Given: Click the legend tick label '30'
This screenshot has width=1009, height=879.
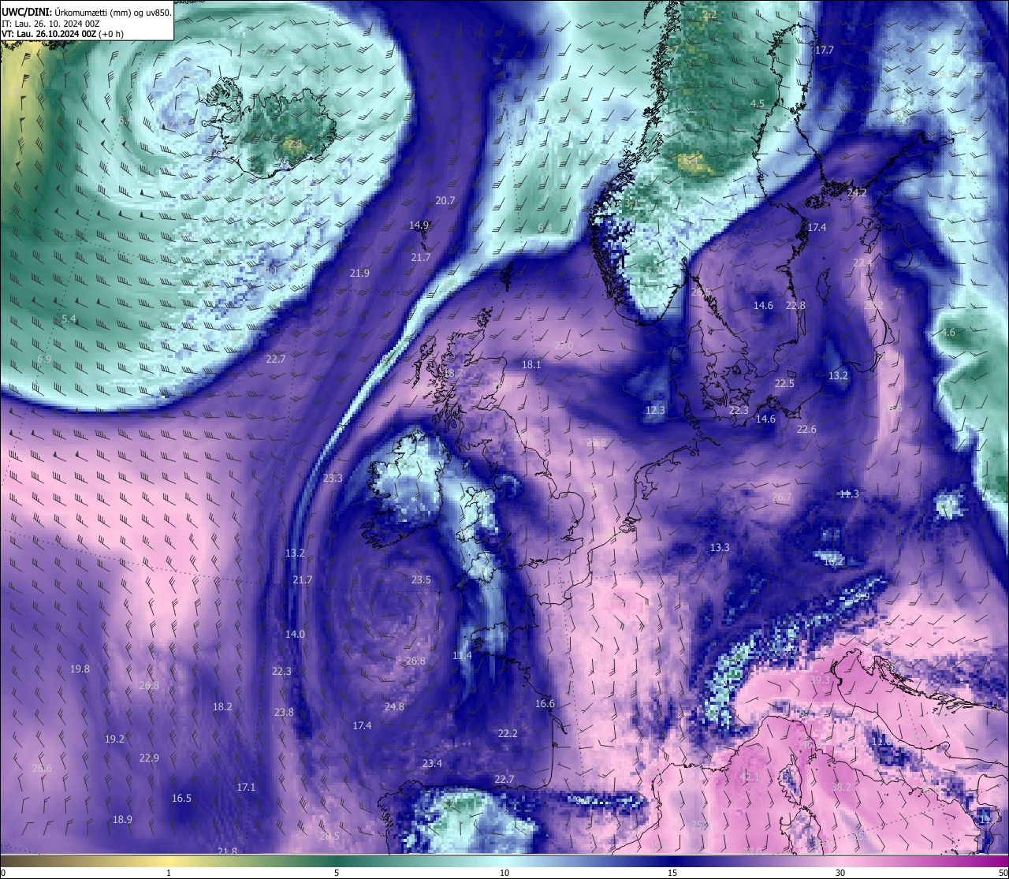Looking at the screenshot, I should click(840, 873).
